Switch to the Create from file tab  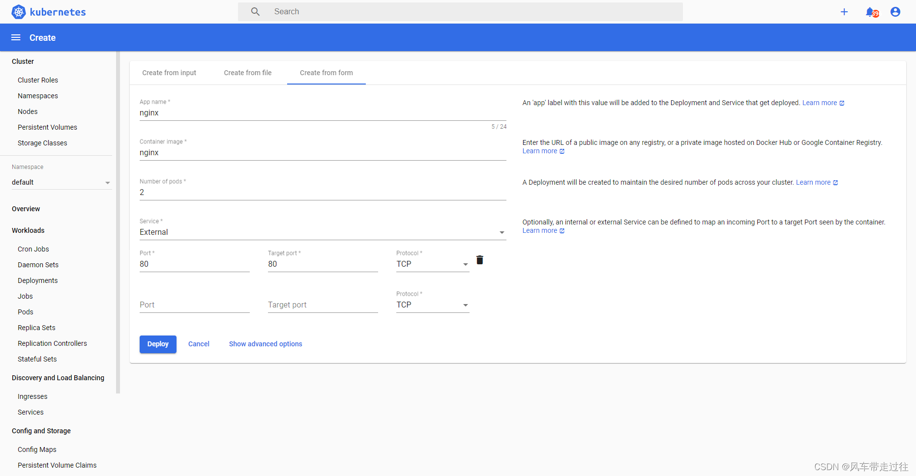[247, 73]
